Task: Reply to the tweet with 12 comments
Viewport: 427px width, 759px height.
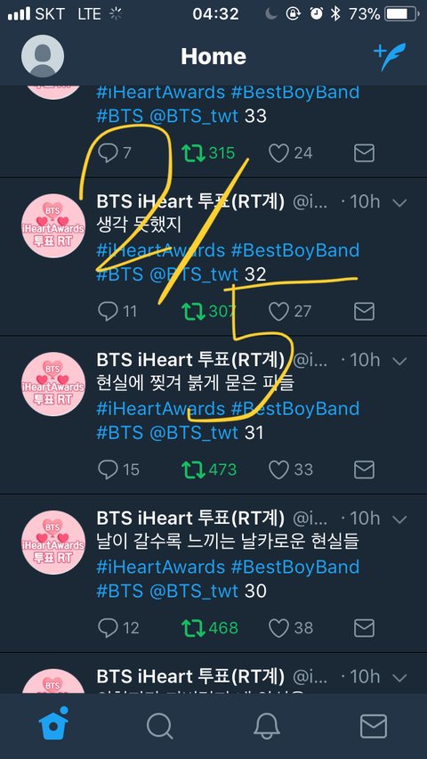Action: click(x=108, y=628)
